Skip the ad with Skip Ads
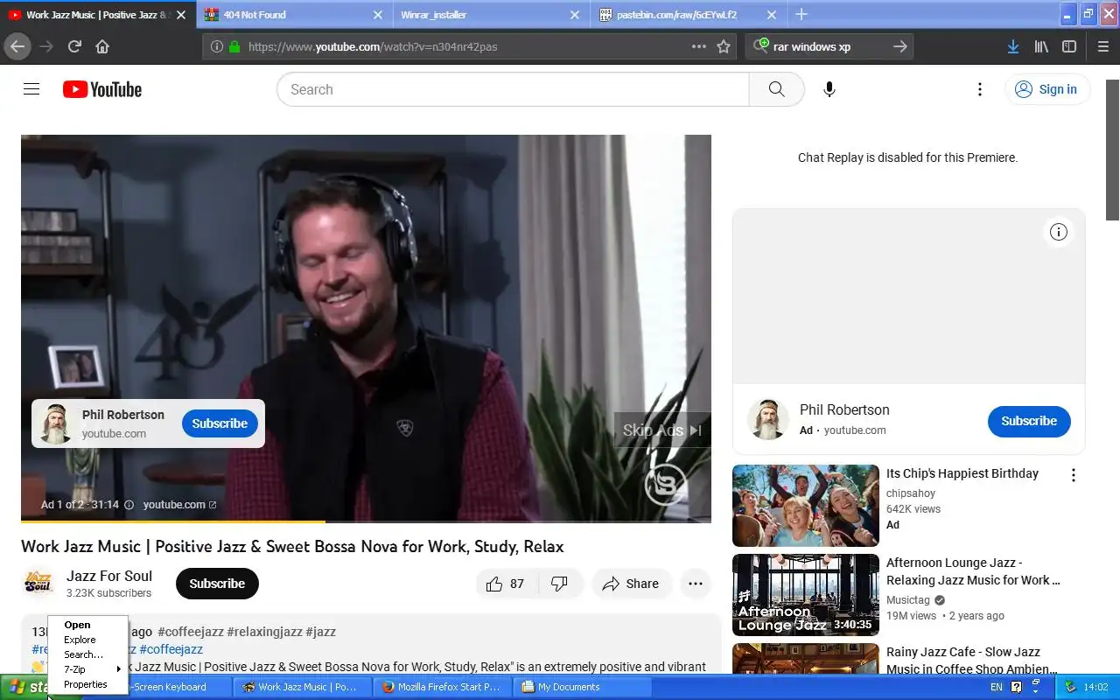Viewport: 1120px width, 700px height. tap(662, 430)
